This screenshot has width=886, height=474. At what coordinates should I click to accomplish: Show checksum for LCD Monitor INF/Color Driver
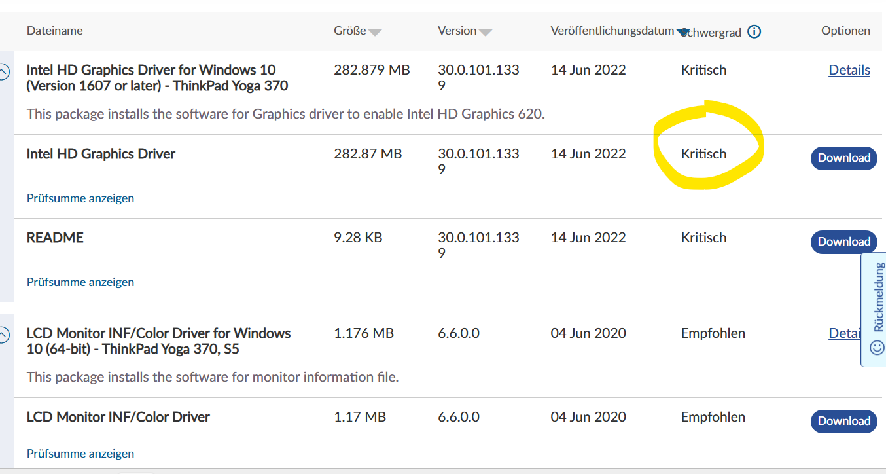80,454
